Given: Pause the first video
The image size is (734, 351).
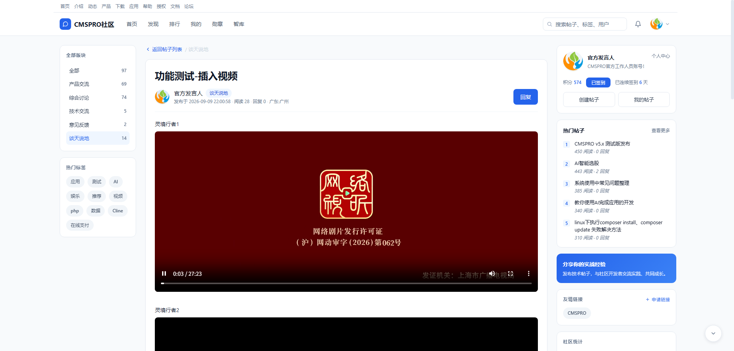Looking at the screenshot, I should pos(164,273).
